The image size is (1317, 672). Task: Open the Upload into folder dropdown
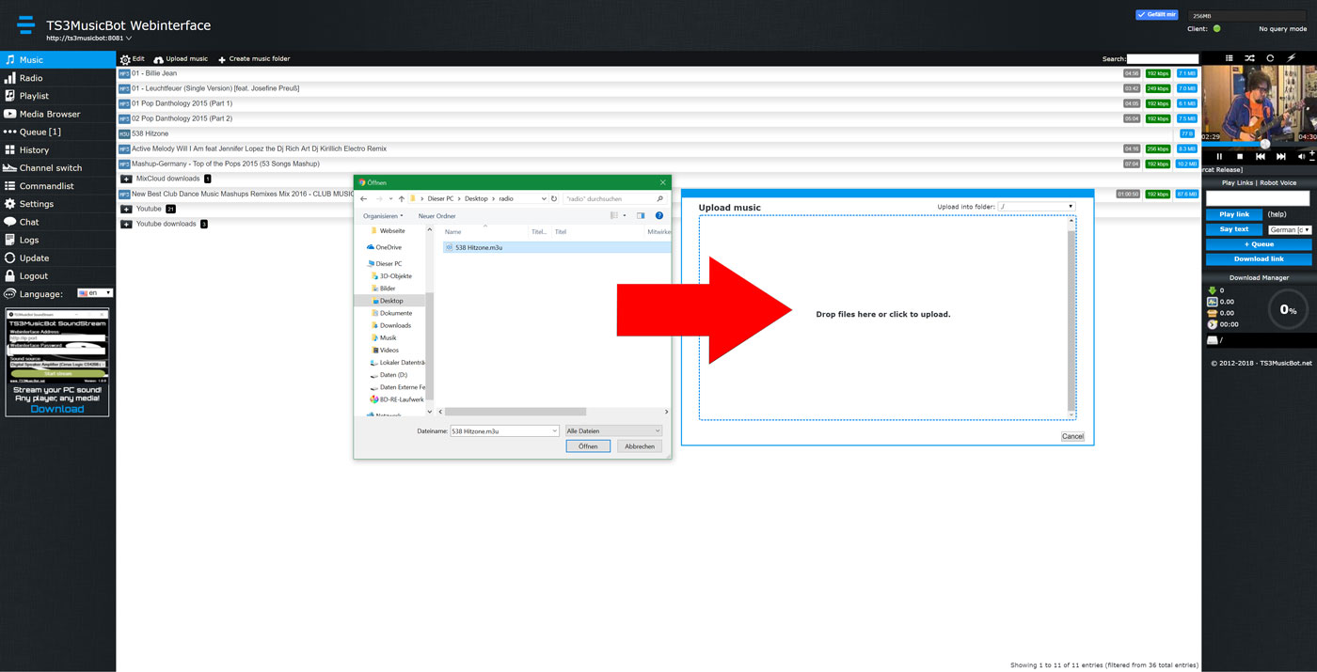[1036, 207]
